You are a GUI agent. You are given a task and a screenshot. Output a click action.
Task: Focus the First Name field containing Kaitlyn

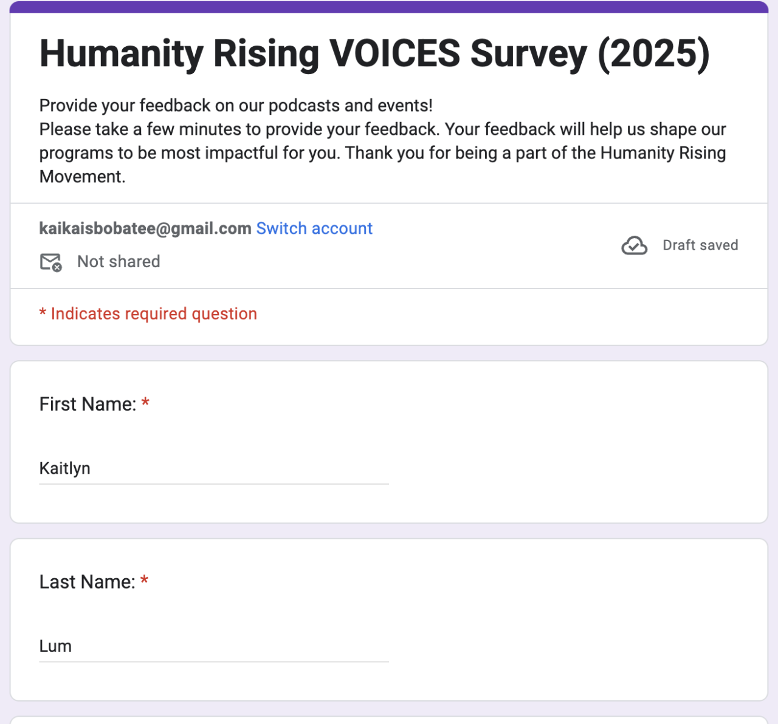pos(213,468)
